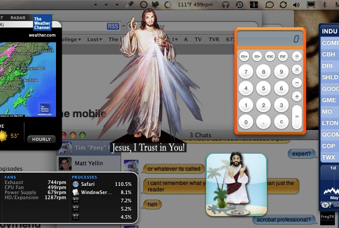Select the COP stock row
This screenshot has width=339, height=228.
point(329,146)
